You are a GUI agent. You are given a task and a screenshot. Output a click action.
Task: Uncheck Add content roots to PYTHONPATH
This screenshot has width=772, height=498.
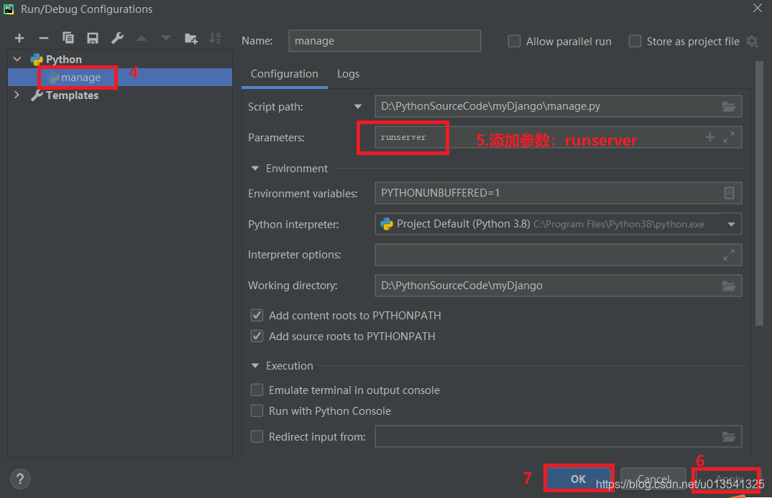click(x=257, y=315)
